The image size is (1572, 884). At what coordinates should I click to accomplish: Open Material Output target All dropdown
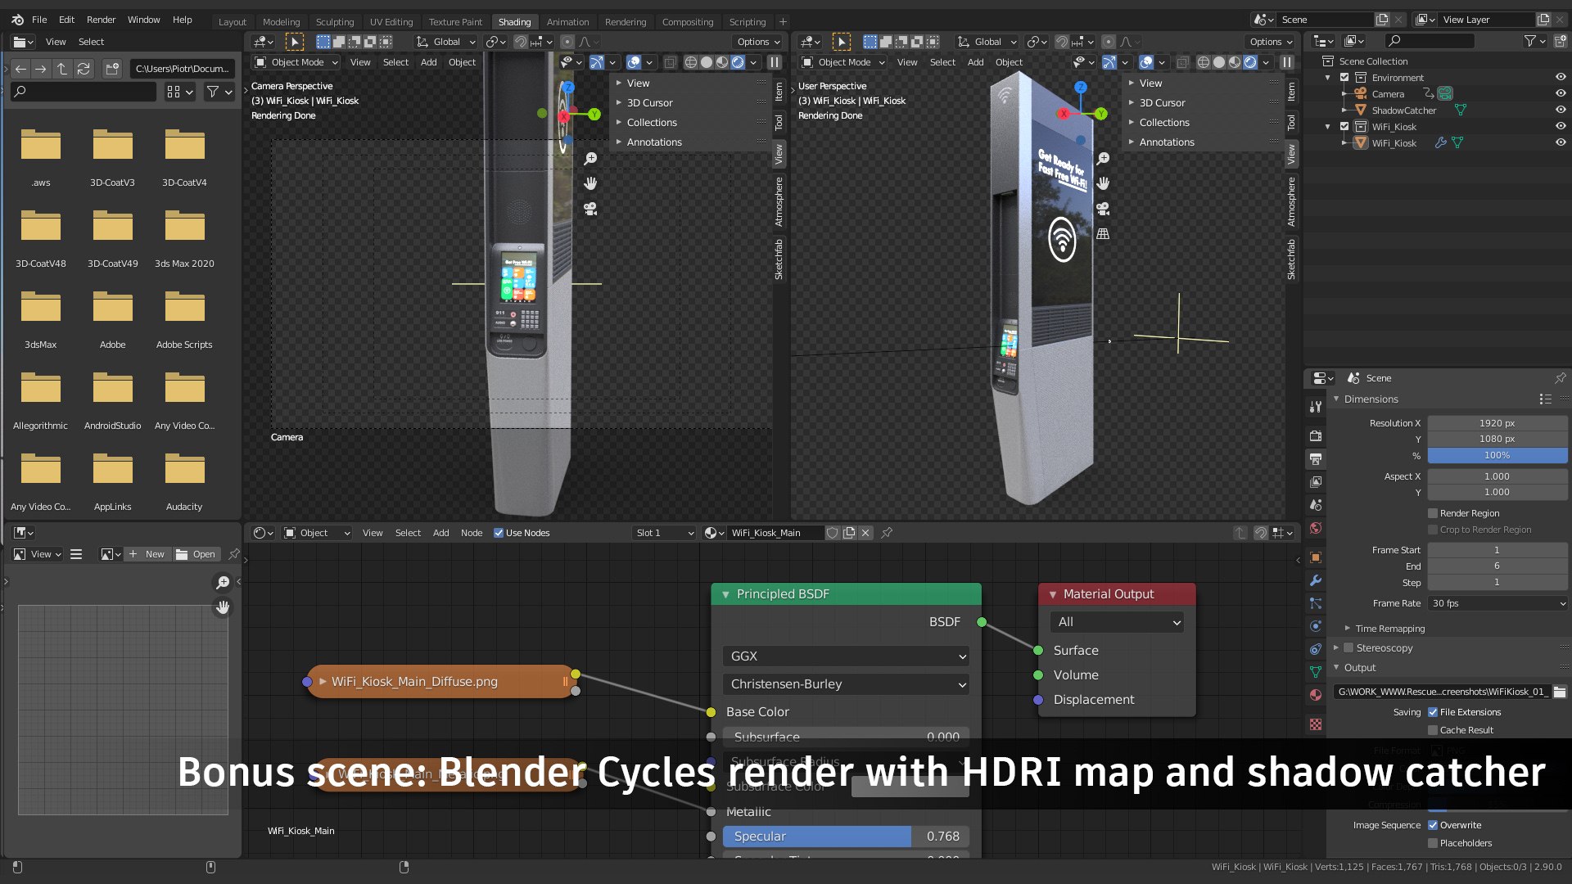(1117, 622)
